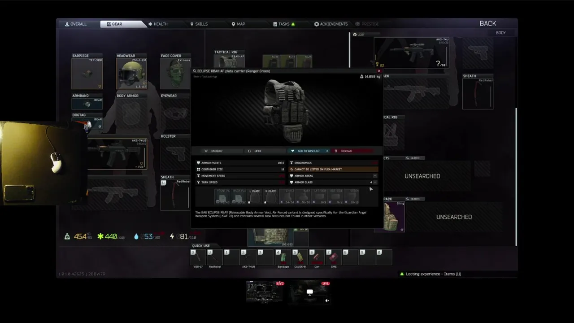The height and width of the screenshot is (323, 574).
Task: Use Bandage in quick slot 4
Action: (x=283, y=257)
